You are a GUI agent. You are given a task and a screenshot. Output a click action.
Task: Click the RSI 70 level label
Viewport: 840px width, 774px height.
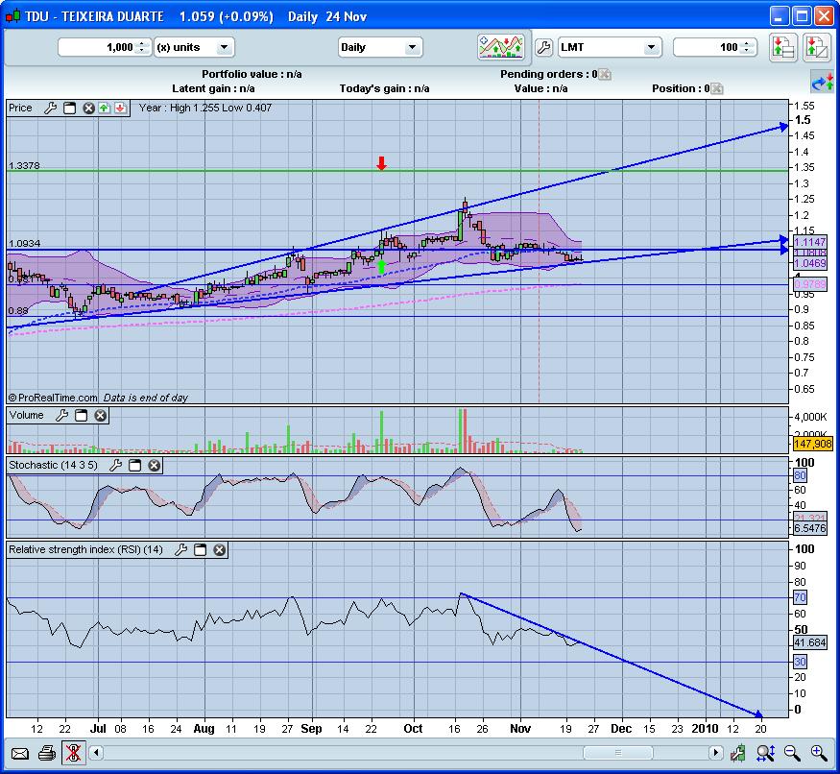point(800,597)
